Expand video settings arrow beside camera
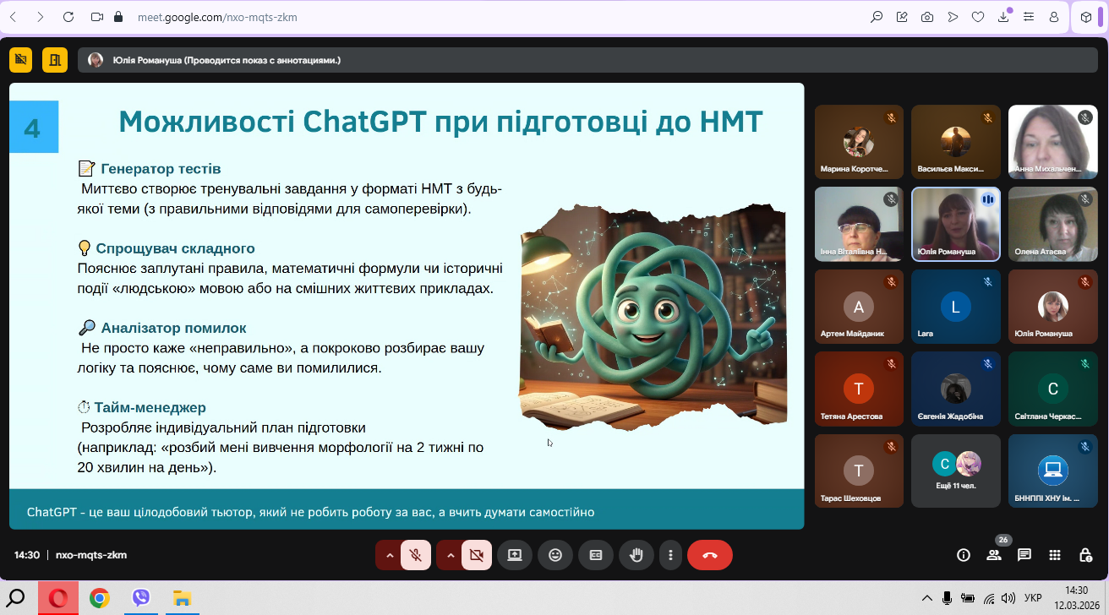1109x615 pixels. pos(450,555)
